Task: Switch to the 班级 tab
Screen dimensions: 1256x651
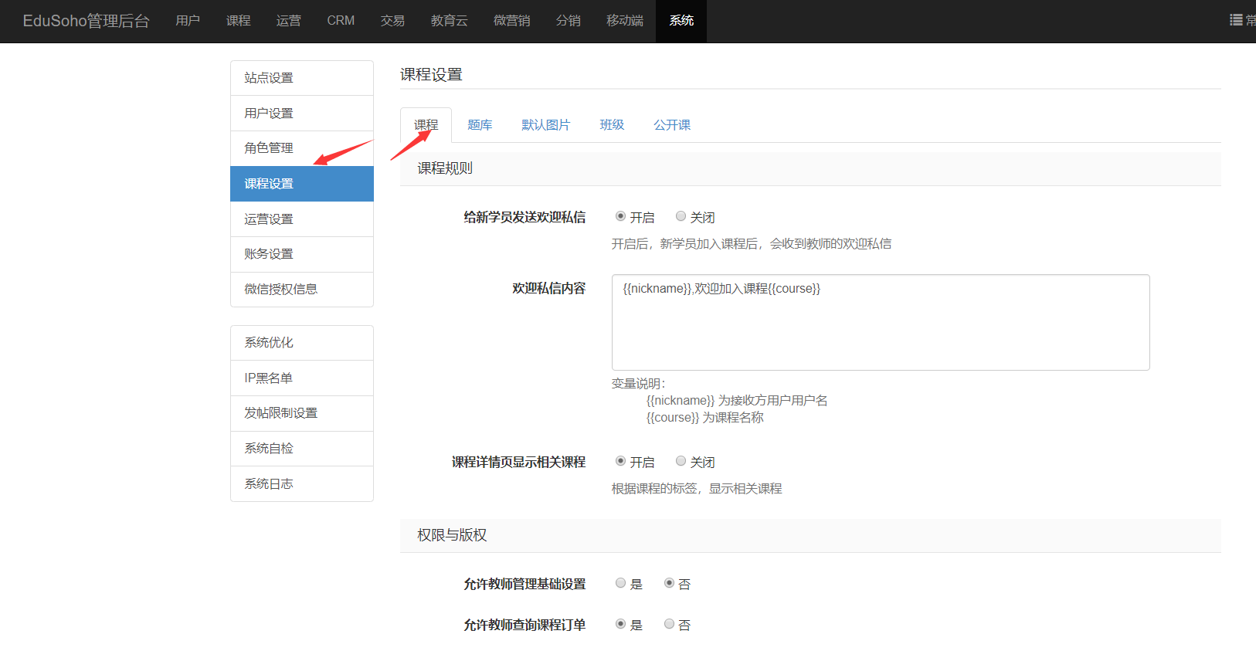Action: 612,125
